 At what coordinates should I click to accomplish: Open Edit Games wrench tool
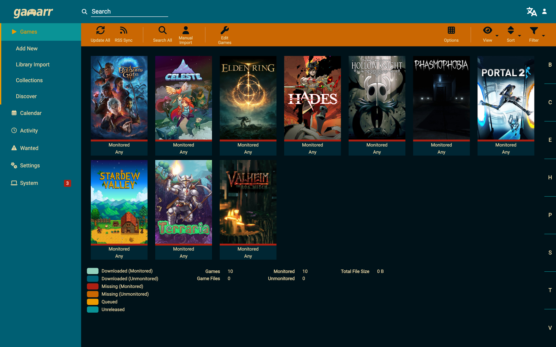pyautogui.click(x=224, y=35)
